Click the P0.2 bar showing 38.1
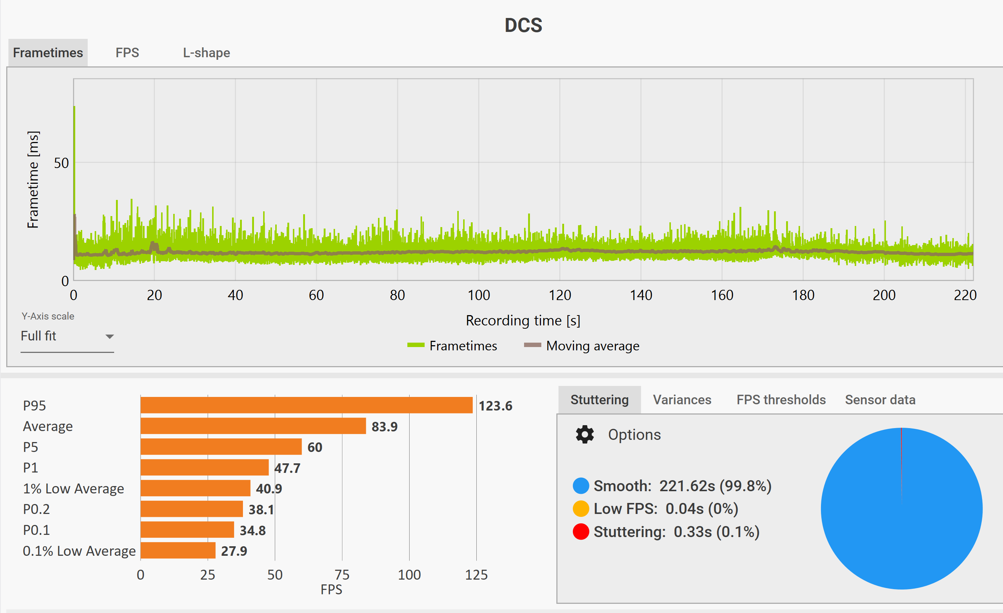Image resolution: width=1003 pixels, height=613 pixels. (192, 509)
